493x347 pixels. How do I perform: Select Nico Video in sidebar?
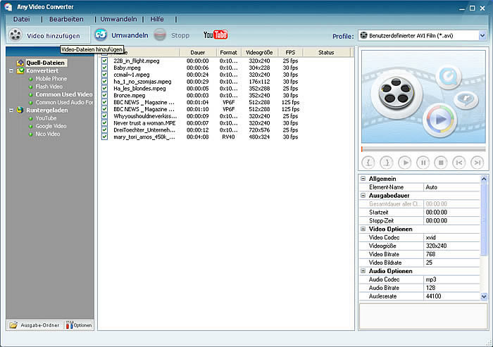coord(47,134)
